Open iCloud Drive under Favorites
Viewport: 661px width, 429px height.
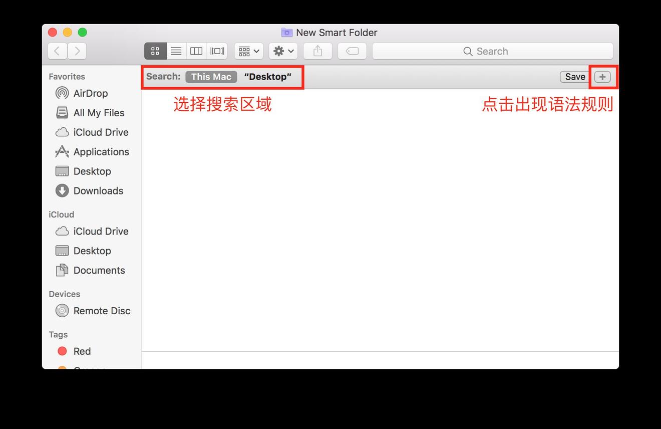pos(101,132)
